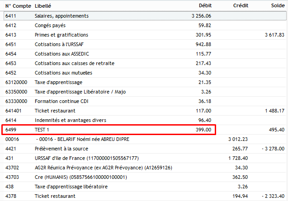The image size is (288, 201).
Task: Select account 6413 Primes et gratifications
Action: (x=61, y=35)
